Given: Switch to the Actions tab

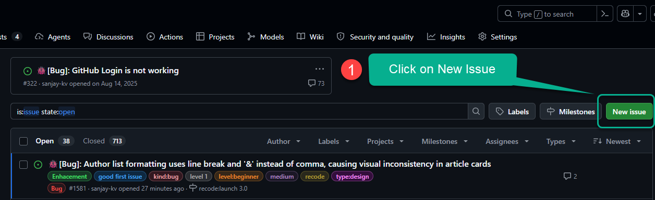Looking at the screenshot, I should [x=165, y=37].
